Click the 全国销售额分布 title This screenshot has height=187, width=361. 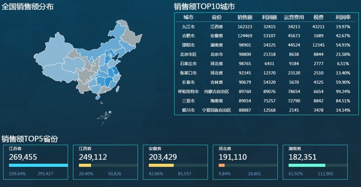click(x=27, y=6)
